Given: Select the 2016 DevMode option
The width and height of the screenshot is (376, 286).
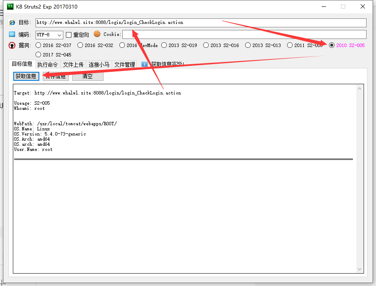Looking at the screenshot, I should pyautogui.click(x=122, y=45).
